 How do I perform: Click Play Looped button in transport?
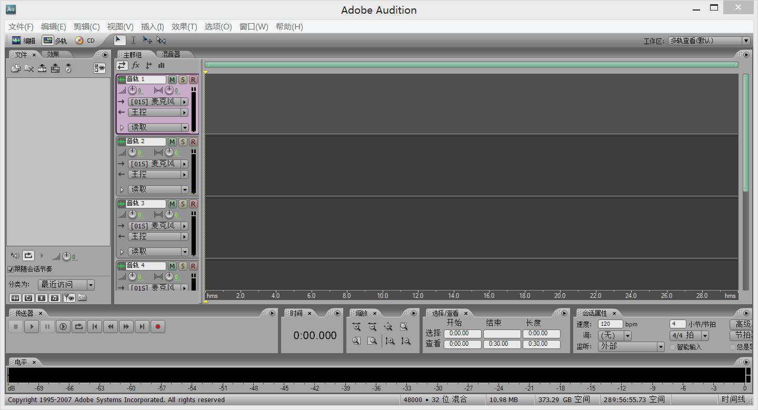pyautogui.click(x=79, y=327)
